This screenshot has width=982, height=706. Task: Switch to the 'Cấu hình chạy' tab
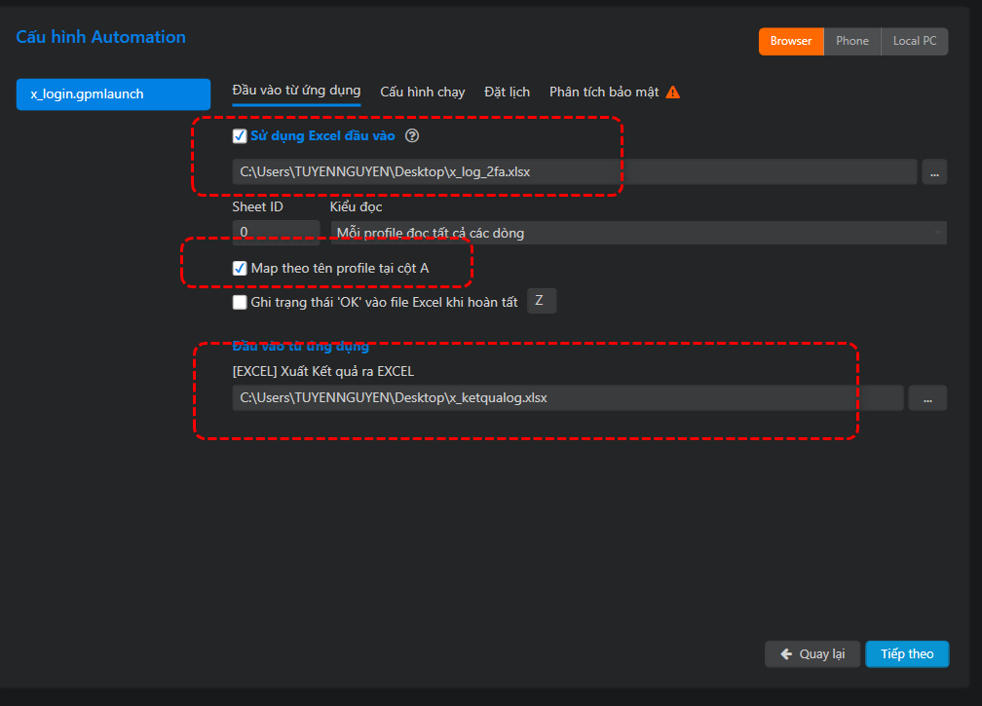422,93
